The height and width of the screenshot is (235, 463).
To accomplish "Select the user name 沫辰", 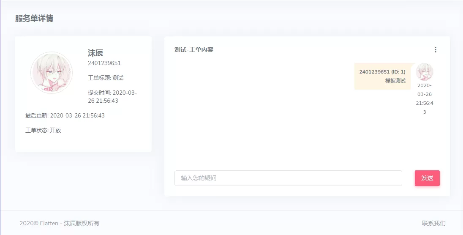I will [x=95, y=53].
